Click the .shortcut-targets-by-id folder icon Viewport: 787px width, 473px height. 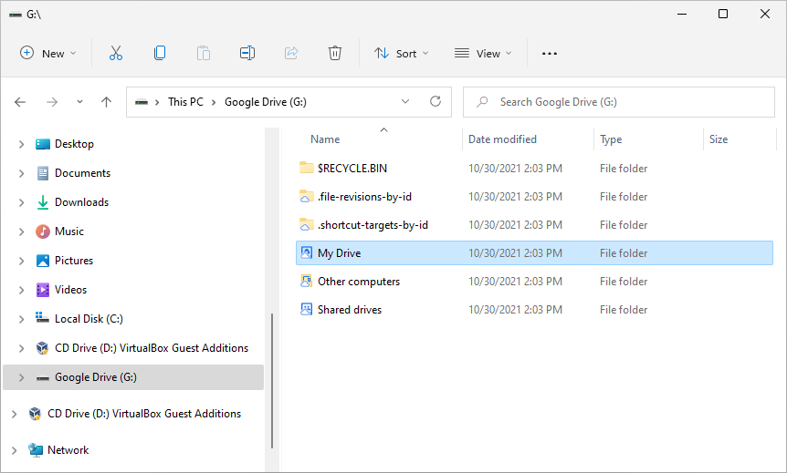[306, 224]
